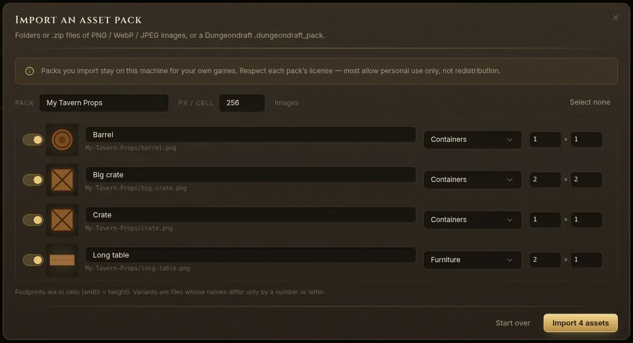
Task: Edit the Crate asset name field
Action: pyautogui.click(x=251, y=215)
